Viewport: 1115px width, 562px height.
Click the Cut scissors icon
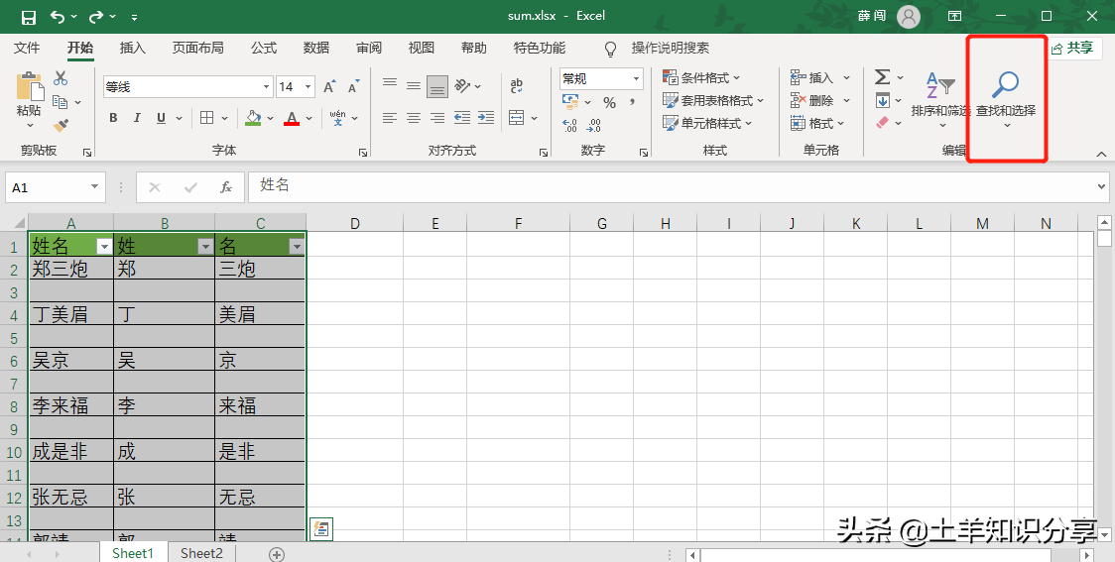[61, 78]
